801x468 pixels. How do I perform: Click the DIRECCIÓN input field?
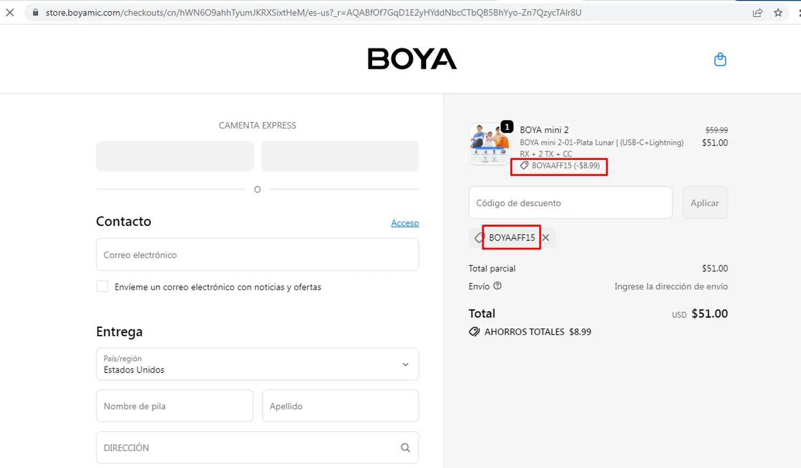click(x=257, y=448)
